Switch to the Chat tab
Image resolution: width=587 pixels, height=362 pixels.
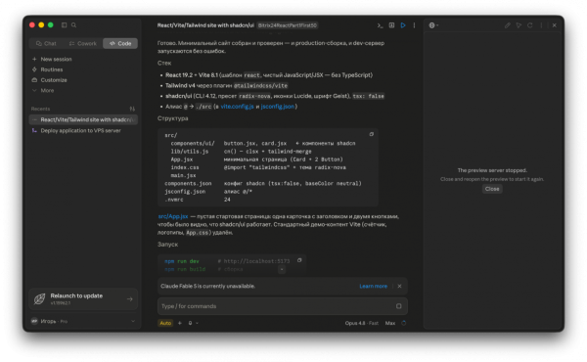(46, 43)
